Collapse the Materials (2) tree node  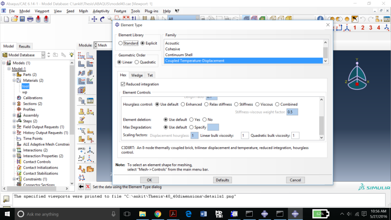pos(14,80)
